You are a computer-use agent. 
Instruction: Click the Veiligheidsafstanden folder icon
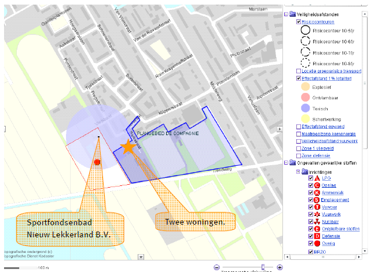(293, 14)
